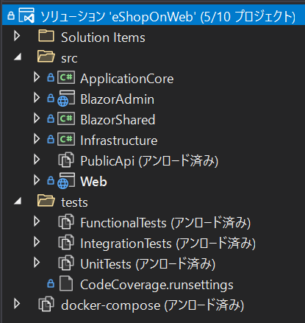
Task: Click the lock icon beside BlazorShared
Action: (51, 118)
